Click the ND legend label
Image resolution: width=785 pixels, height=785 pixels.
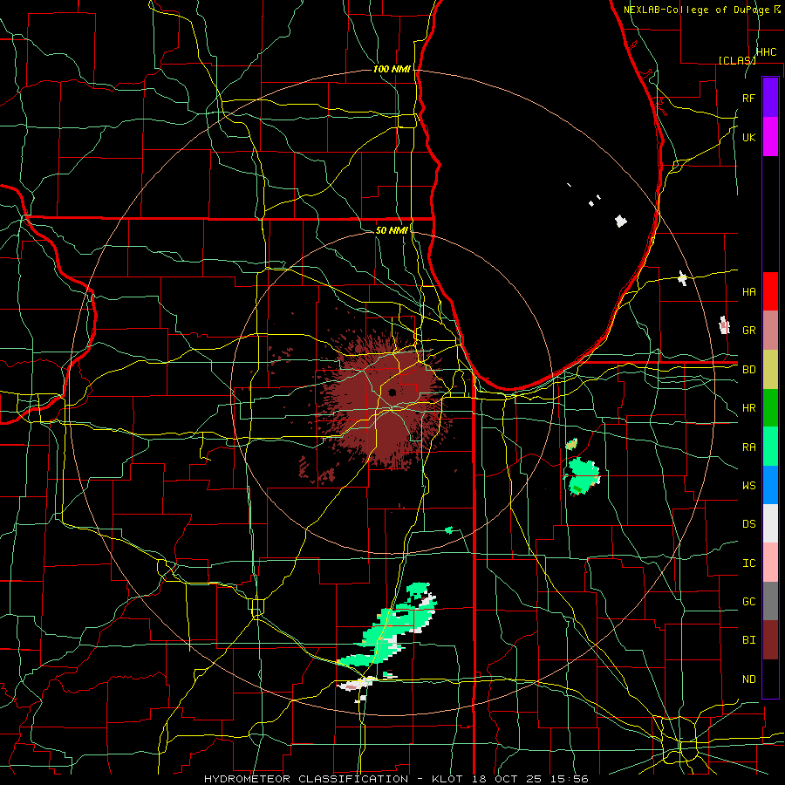tap(749, 679)
